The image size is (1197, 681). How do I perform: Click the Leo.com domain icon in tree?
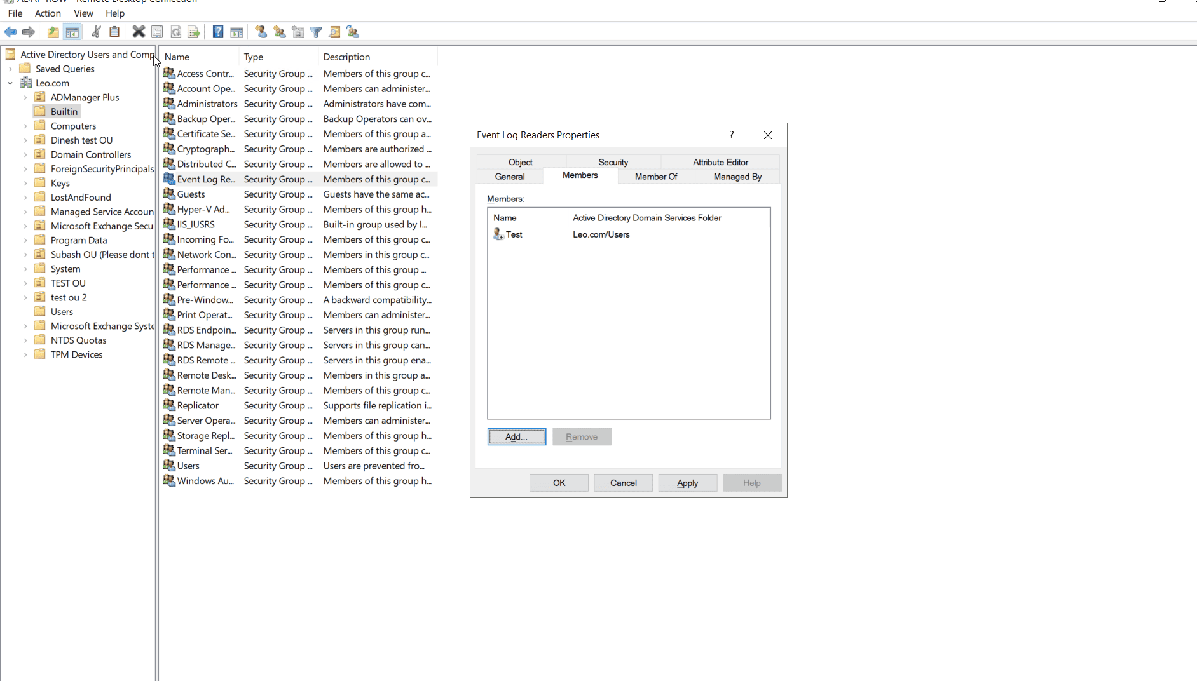(x=26, y=83)
